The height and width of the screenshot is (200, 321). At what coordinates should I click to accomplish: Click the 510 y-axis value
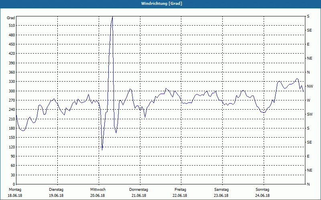(12, 26)
